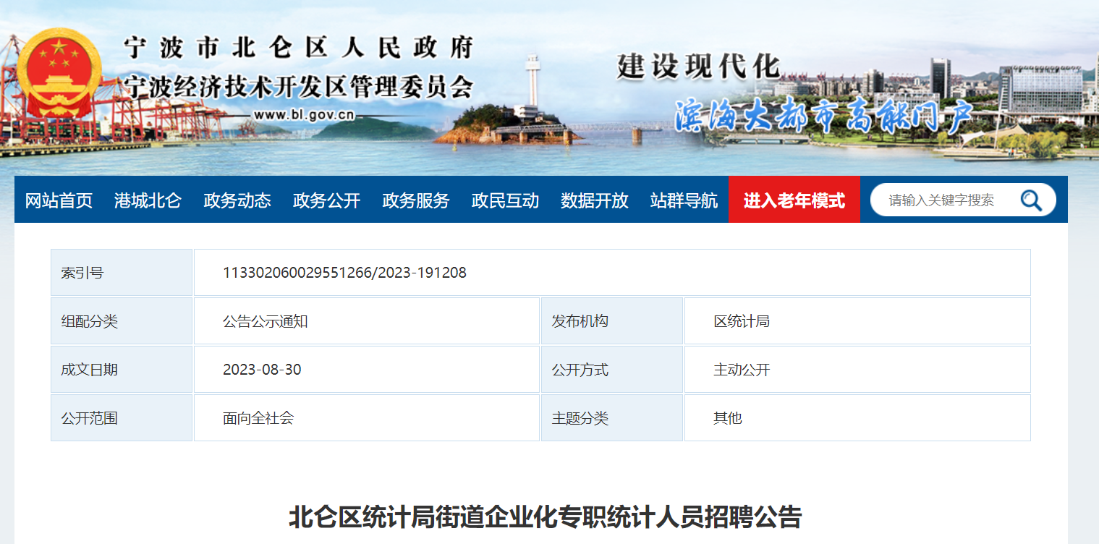Click the keyword search input field
The width and height of the screenshot is (1099, 544).
[x=942, y=200]
